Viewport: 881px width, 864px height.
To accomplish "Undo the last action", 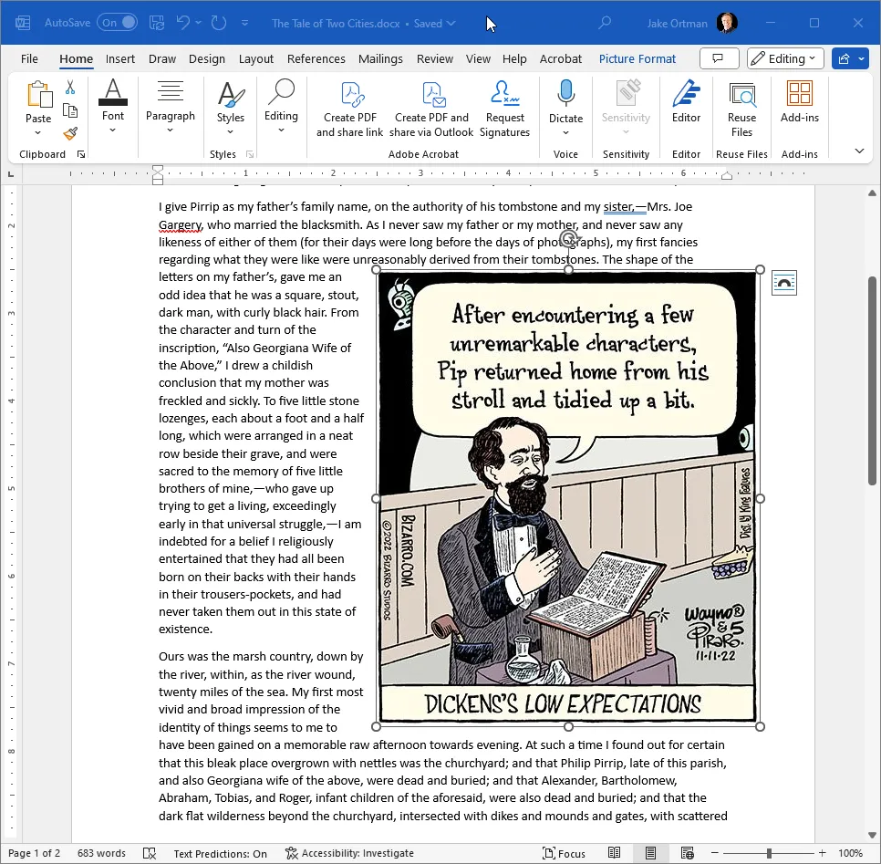I will point(182,23).
